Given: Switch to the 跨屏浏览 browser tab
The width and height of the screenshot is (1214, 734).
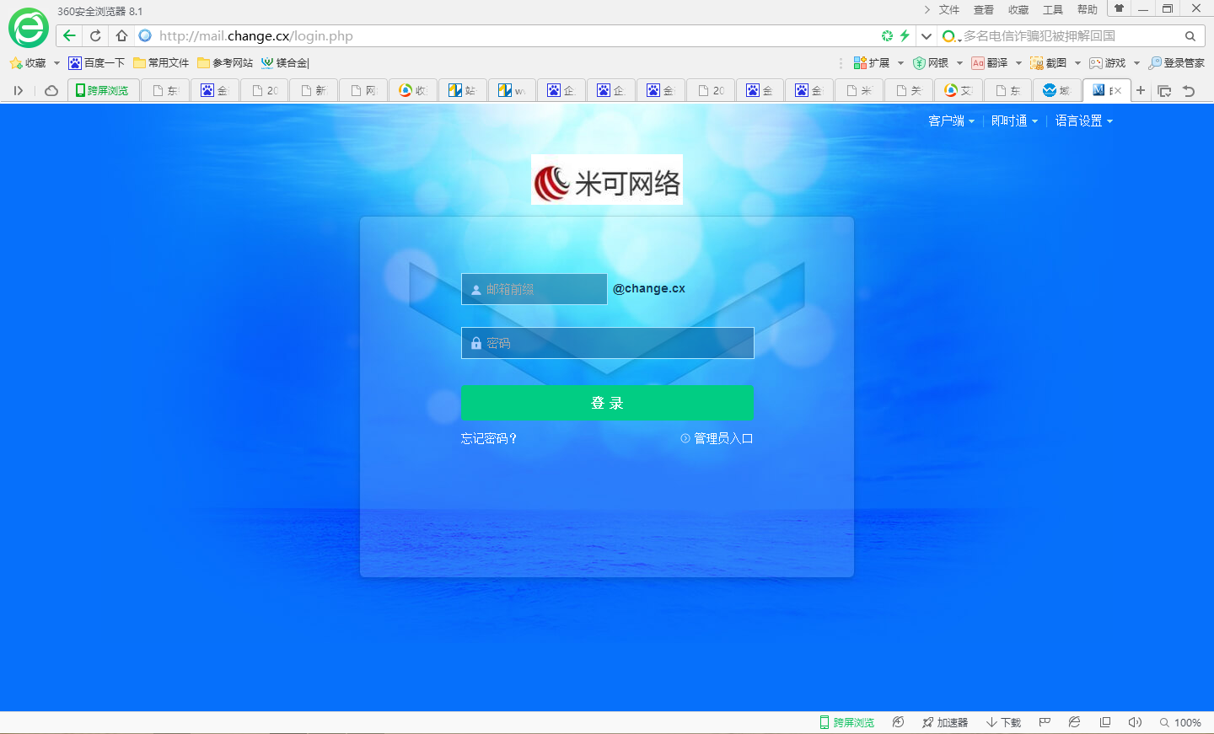Looking at the screenshot, I should [x=103, y=90].
